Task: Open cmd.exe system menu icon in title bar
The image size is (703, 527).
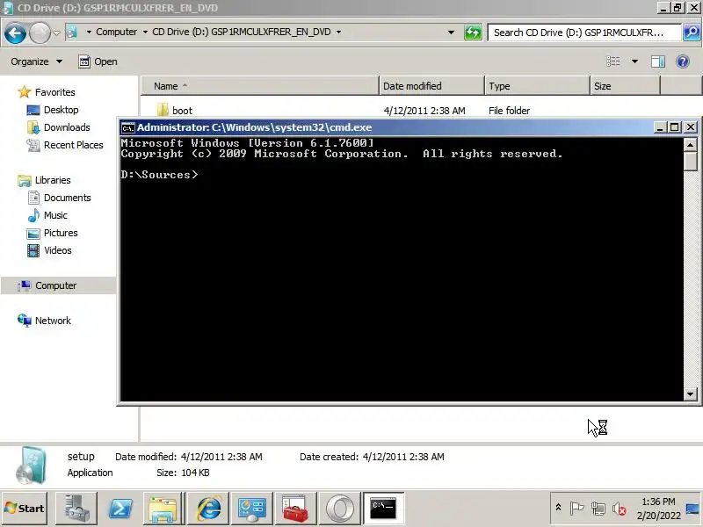Action: click(127, 127)
